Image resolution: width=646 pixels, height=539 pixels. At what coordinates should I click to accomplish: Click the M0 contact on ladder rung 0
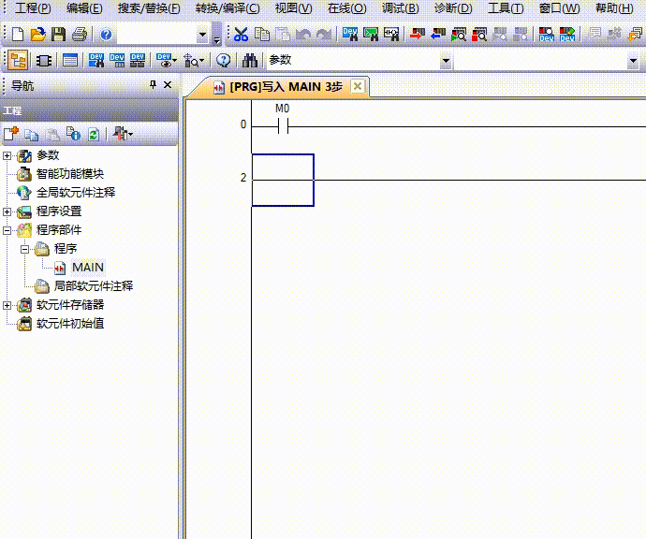click(x=282, y=125)
